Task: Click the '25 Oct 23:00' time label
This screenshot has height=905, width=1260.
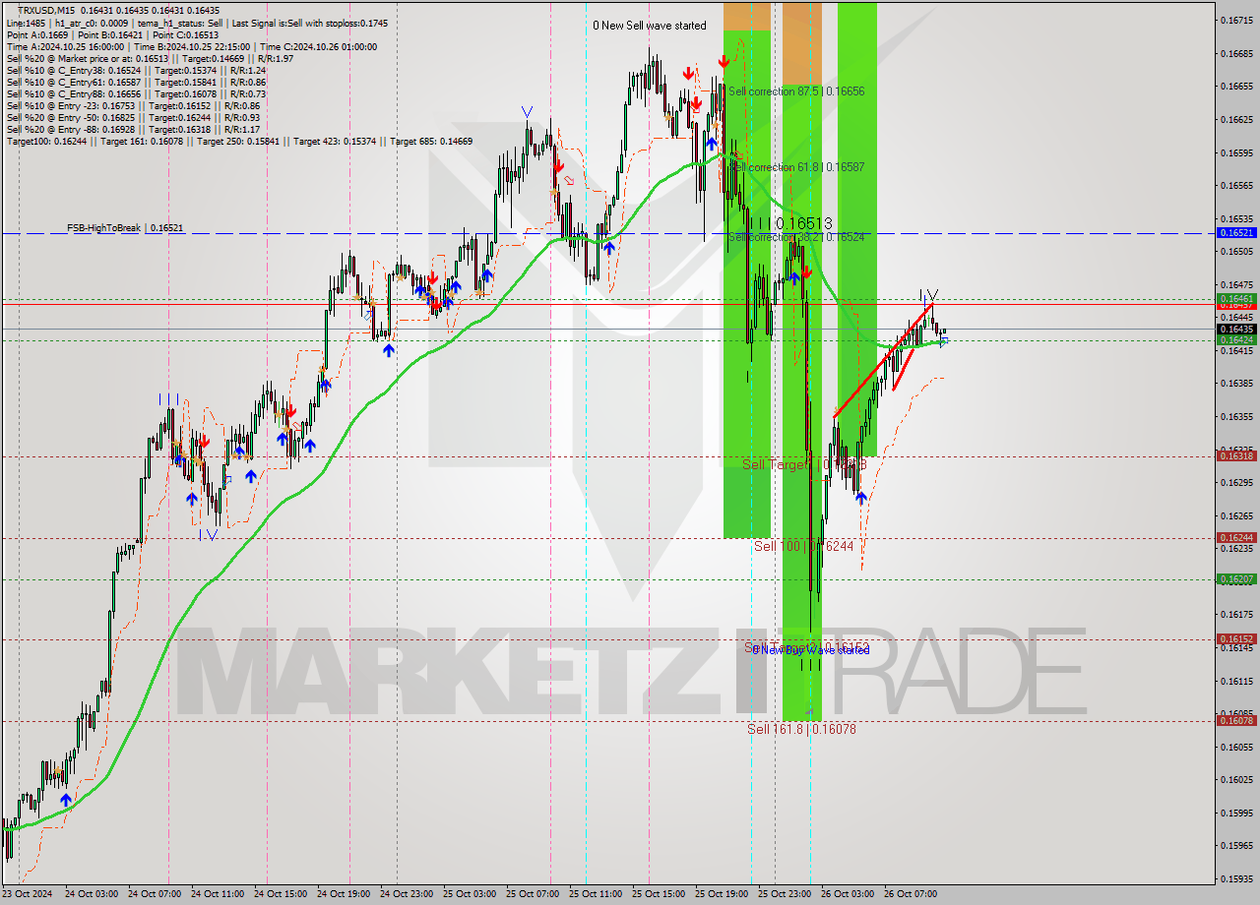Action: (785, 894)
